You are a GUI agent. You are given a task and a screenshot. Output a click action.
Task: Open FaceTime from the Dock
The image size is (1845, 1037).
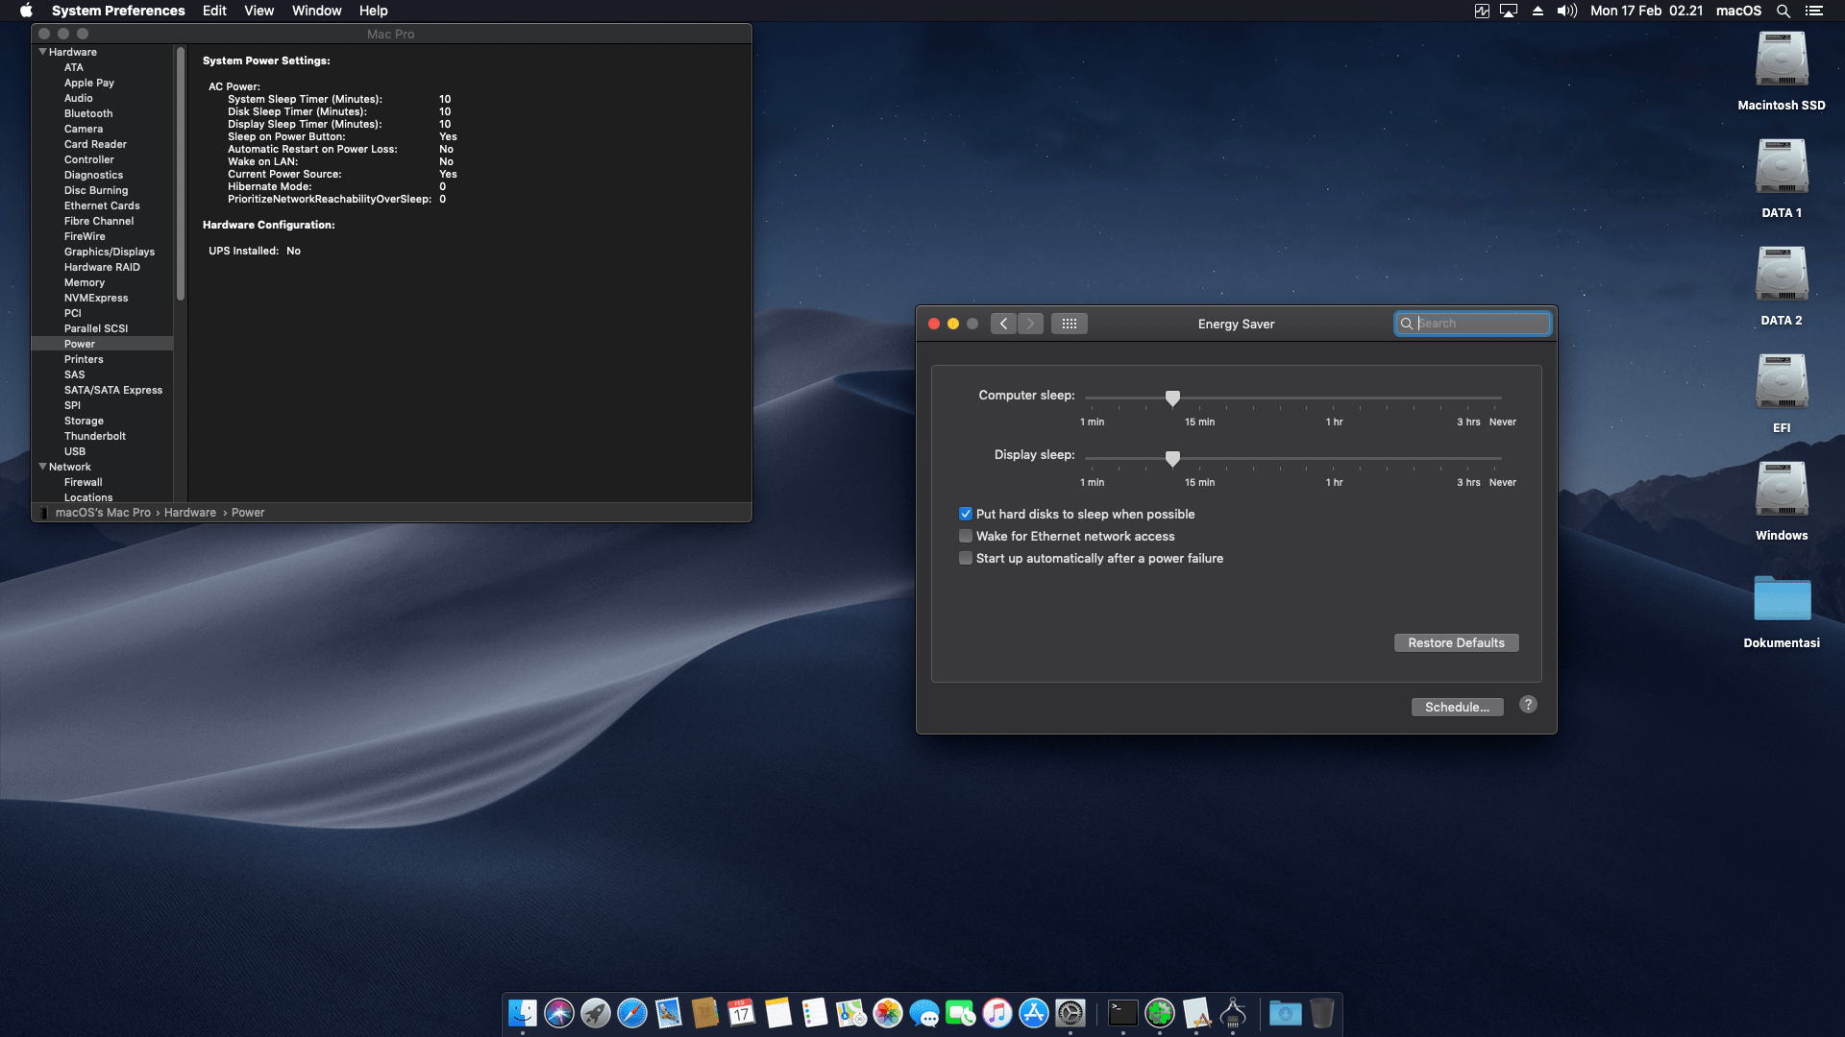pos(960,1013)
